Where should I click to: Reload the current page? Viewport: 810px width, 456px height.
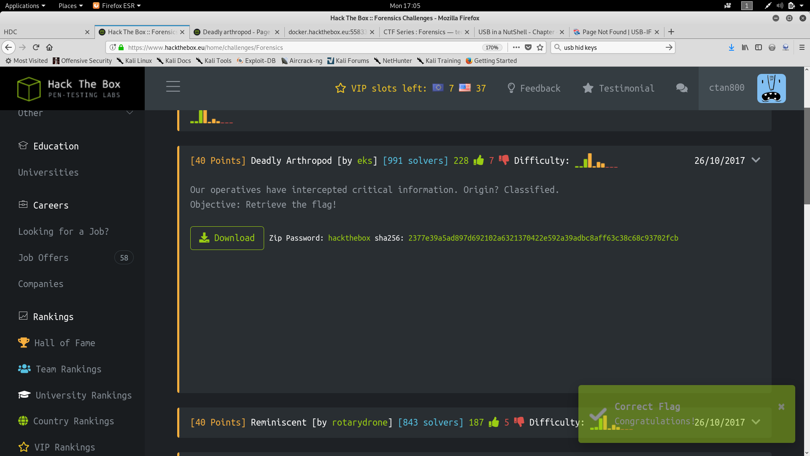point(36,47)
